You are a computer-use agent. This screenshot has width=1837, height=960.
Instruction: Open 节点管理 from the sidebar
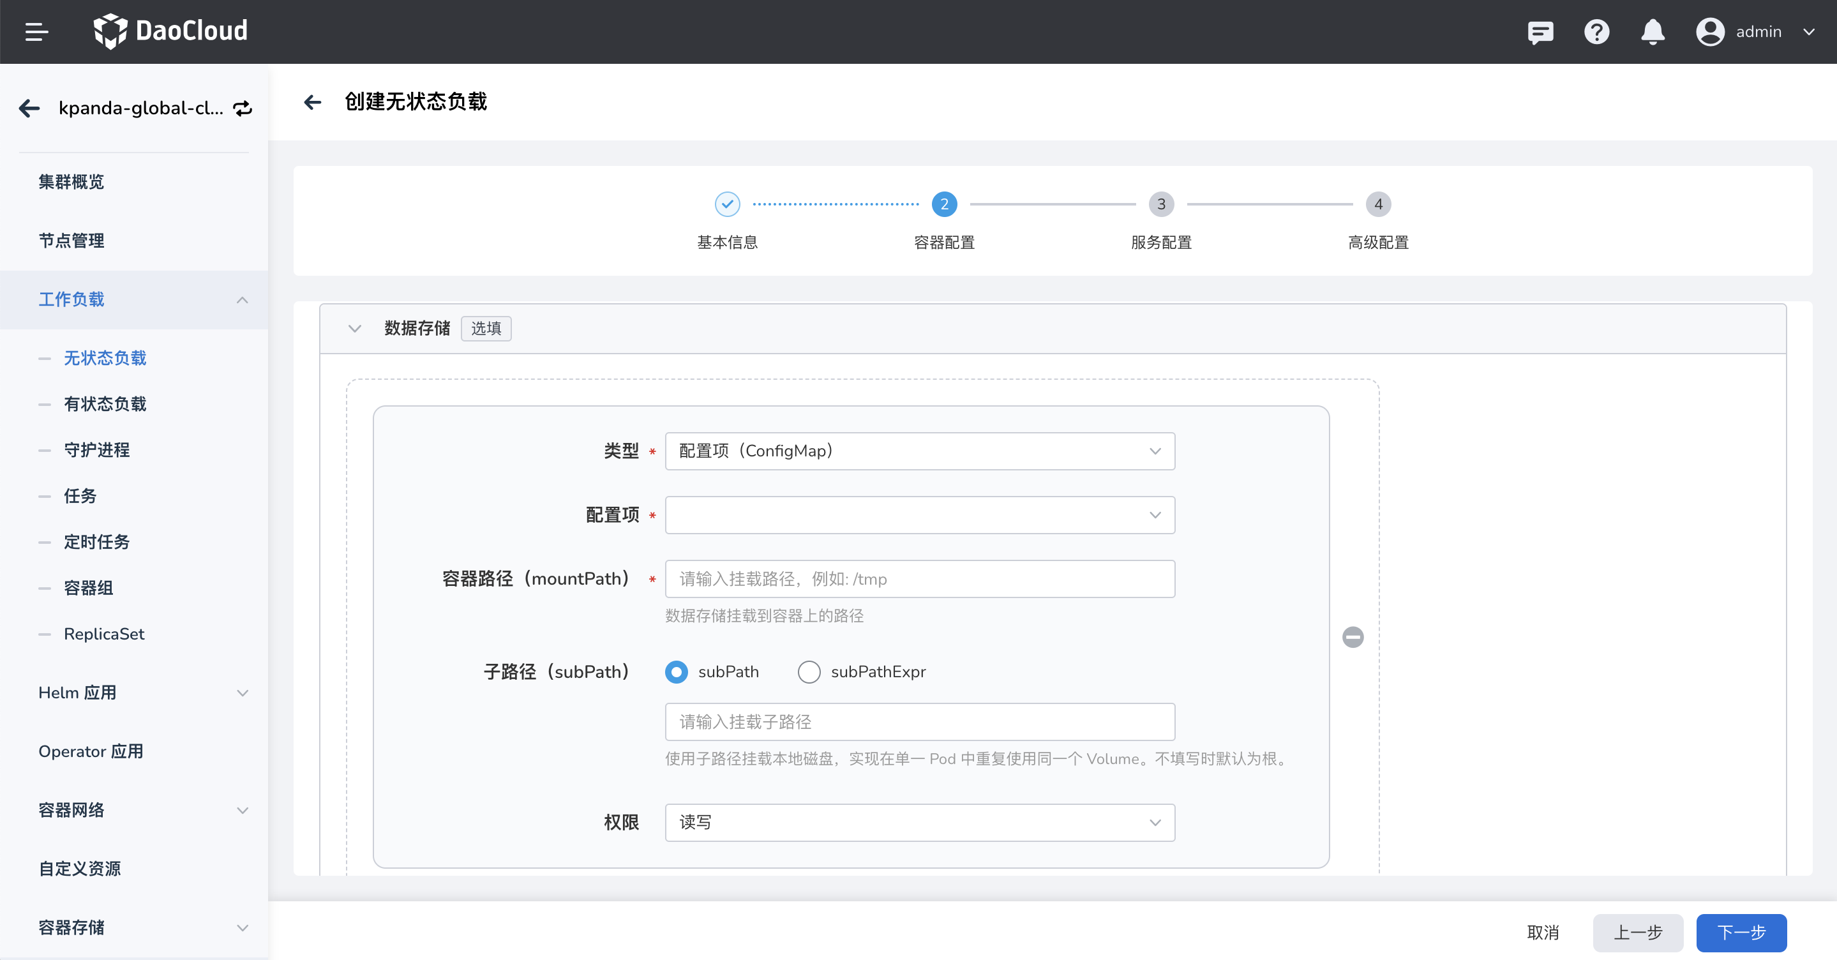[71, 241]
